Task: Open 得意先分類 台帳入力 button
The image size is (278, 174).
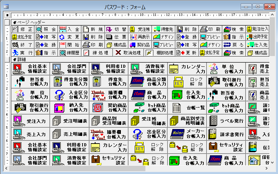Action: (x=69, y=81)
